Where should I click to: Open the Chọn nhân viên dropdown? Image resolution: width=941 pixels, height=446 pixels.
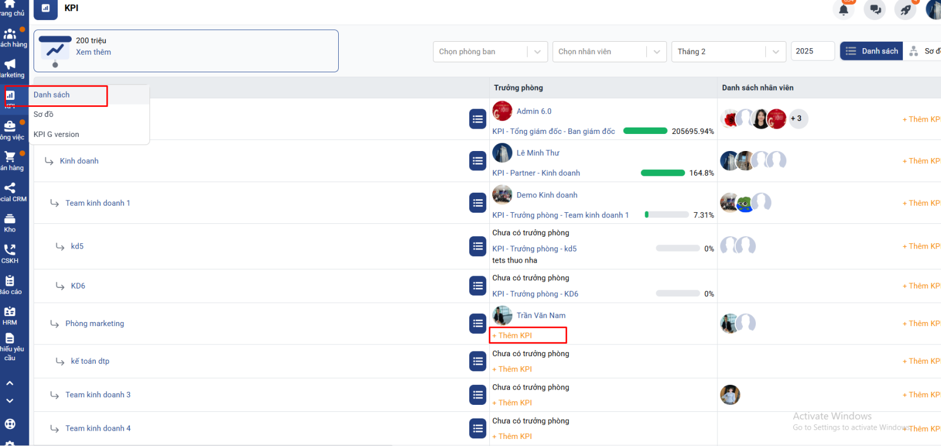point(609,52)
